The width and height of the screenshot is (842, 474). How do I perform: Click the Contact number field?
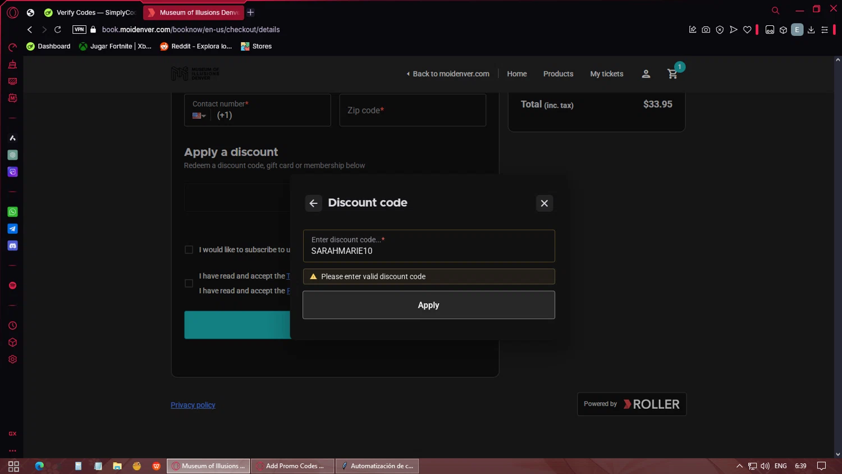(x=258, y=110)
